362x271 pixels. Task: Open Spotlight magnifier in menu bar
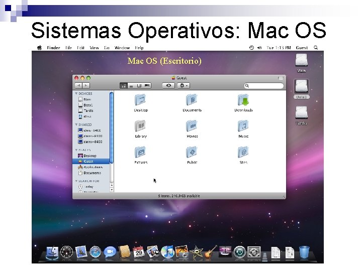tap(316, 48)
